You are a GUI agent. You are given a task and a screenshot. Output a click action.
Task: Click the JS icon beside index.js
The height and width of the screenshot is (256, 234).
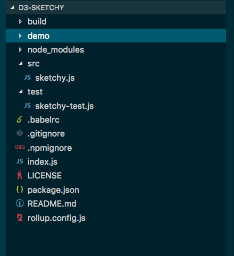click(20, 161)
